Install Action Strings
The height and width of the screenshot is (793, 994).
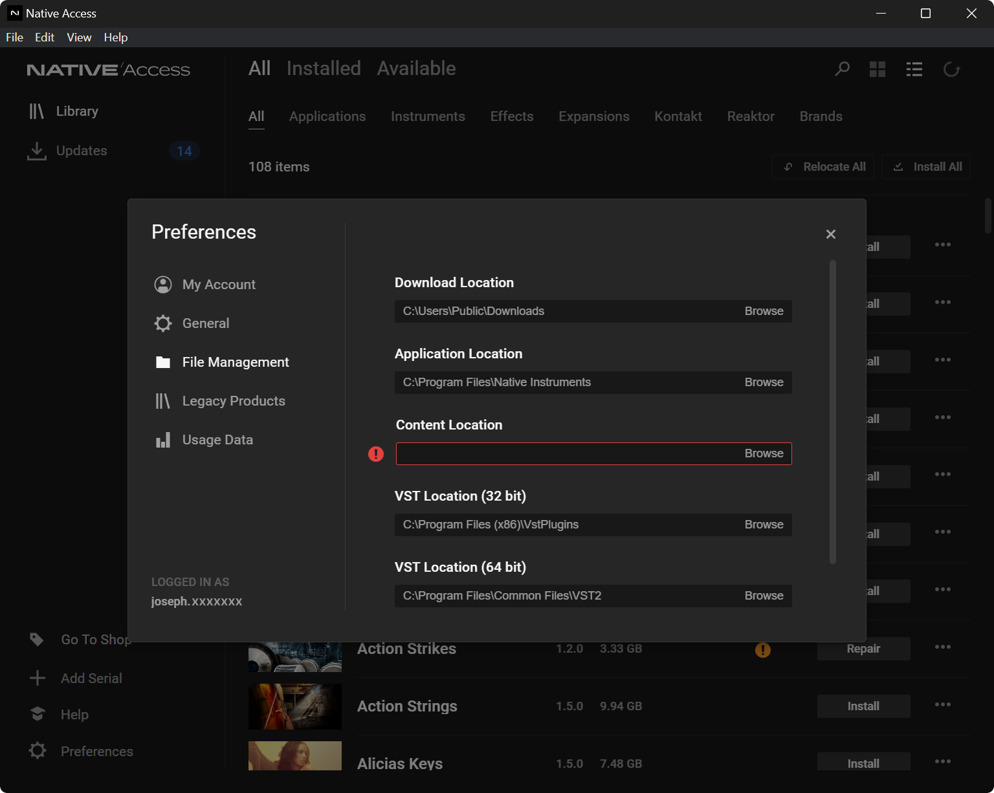point(863,706)
